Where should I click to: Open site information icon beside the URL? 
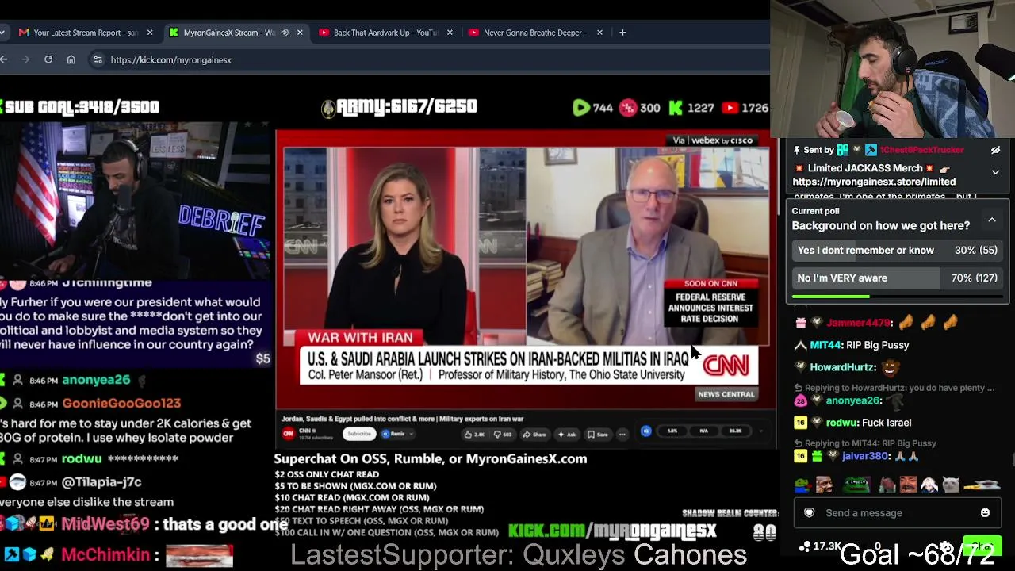click(98, 59)
